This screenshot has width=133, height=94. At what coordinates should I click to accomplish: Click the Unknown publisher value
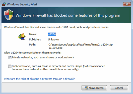pos(53,40)
